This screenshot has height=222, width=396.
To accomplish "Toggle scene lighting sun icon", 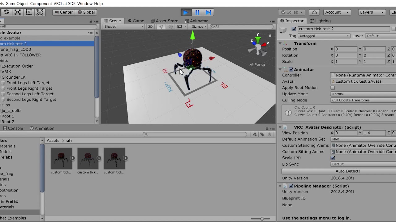I will coord(161,27).
